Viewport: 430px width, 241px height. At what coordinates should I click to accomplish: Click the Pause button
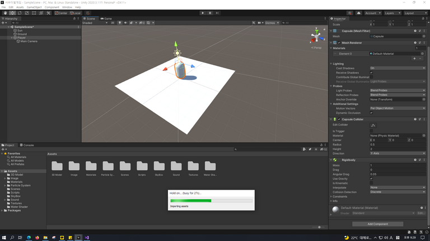[210, 13]
